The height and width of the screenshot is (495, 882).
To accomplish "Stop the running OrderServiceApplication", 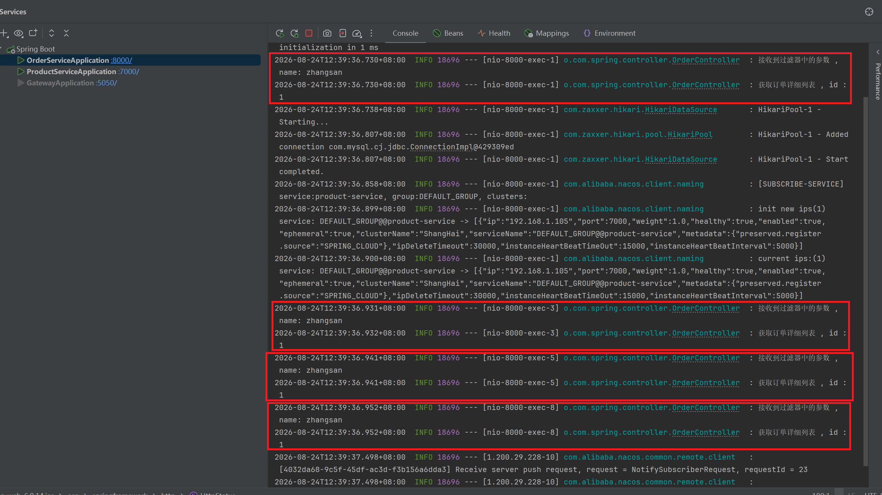I will pos(309,33).
